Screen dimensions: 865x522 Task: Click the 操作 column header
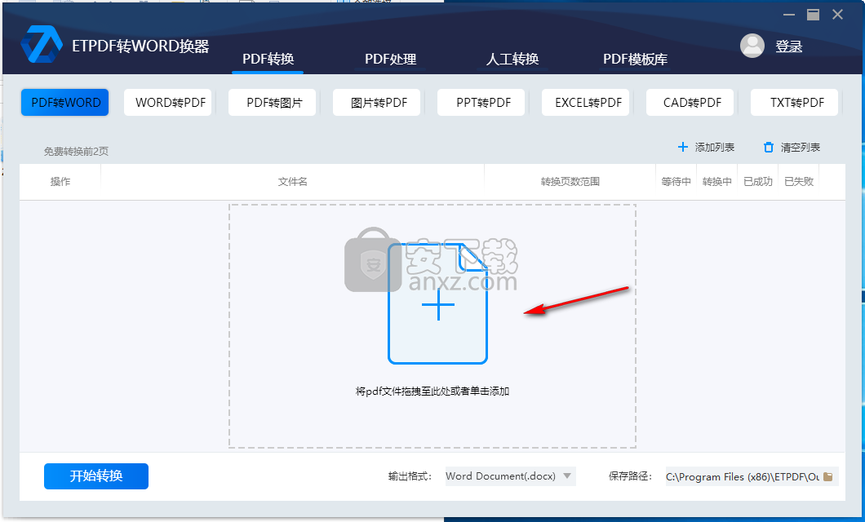(x=60, y=181)
